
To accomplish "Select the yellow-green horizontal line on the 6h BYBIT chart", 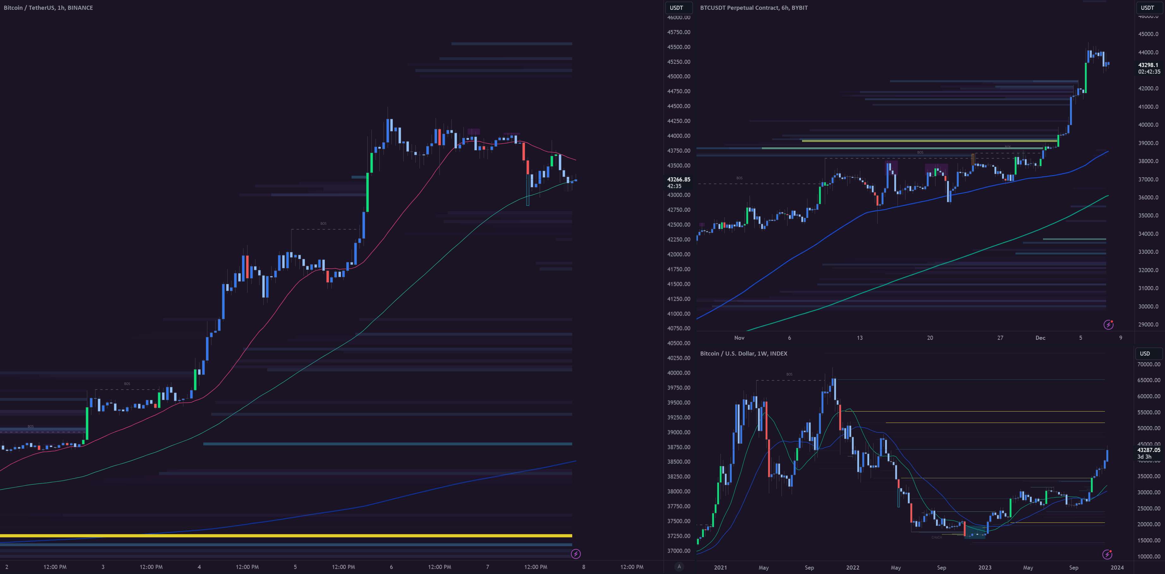I will [929, 141].
